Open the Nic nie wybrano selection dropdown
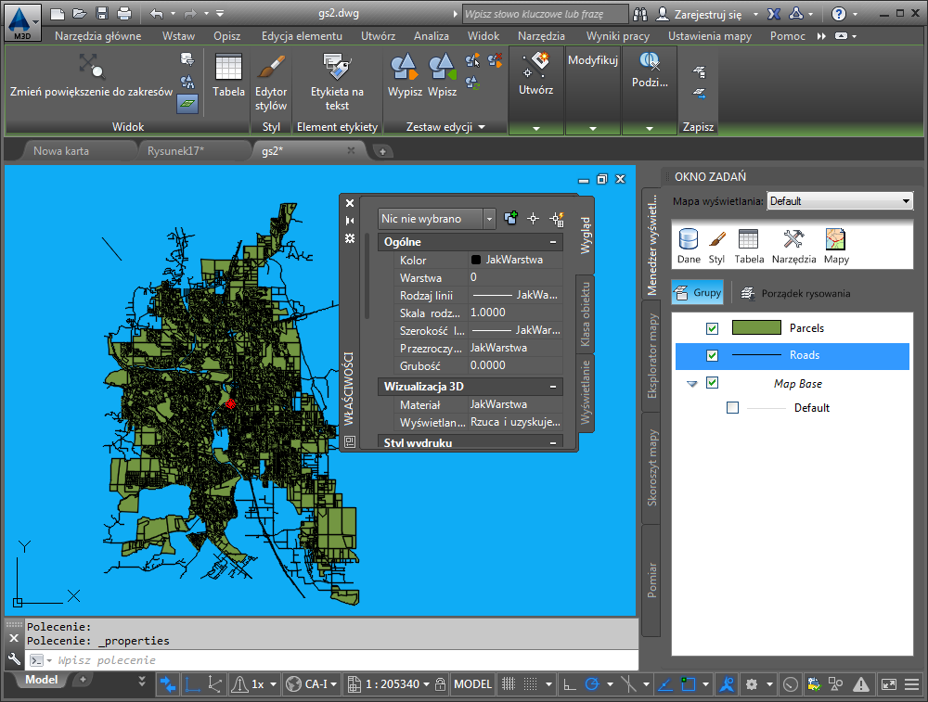The width and height of the screenshot is (928, 702). pos(437,219)
